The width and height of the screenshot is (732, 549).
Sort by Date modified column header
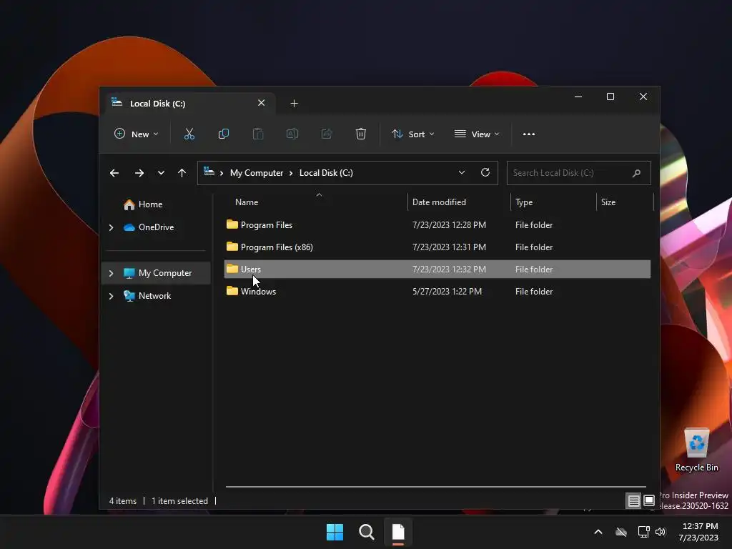[x=439, y=202]
